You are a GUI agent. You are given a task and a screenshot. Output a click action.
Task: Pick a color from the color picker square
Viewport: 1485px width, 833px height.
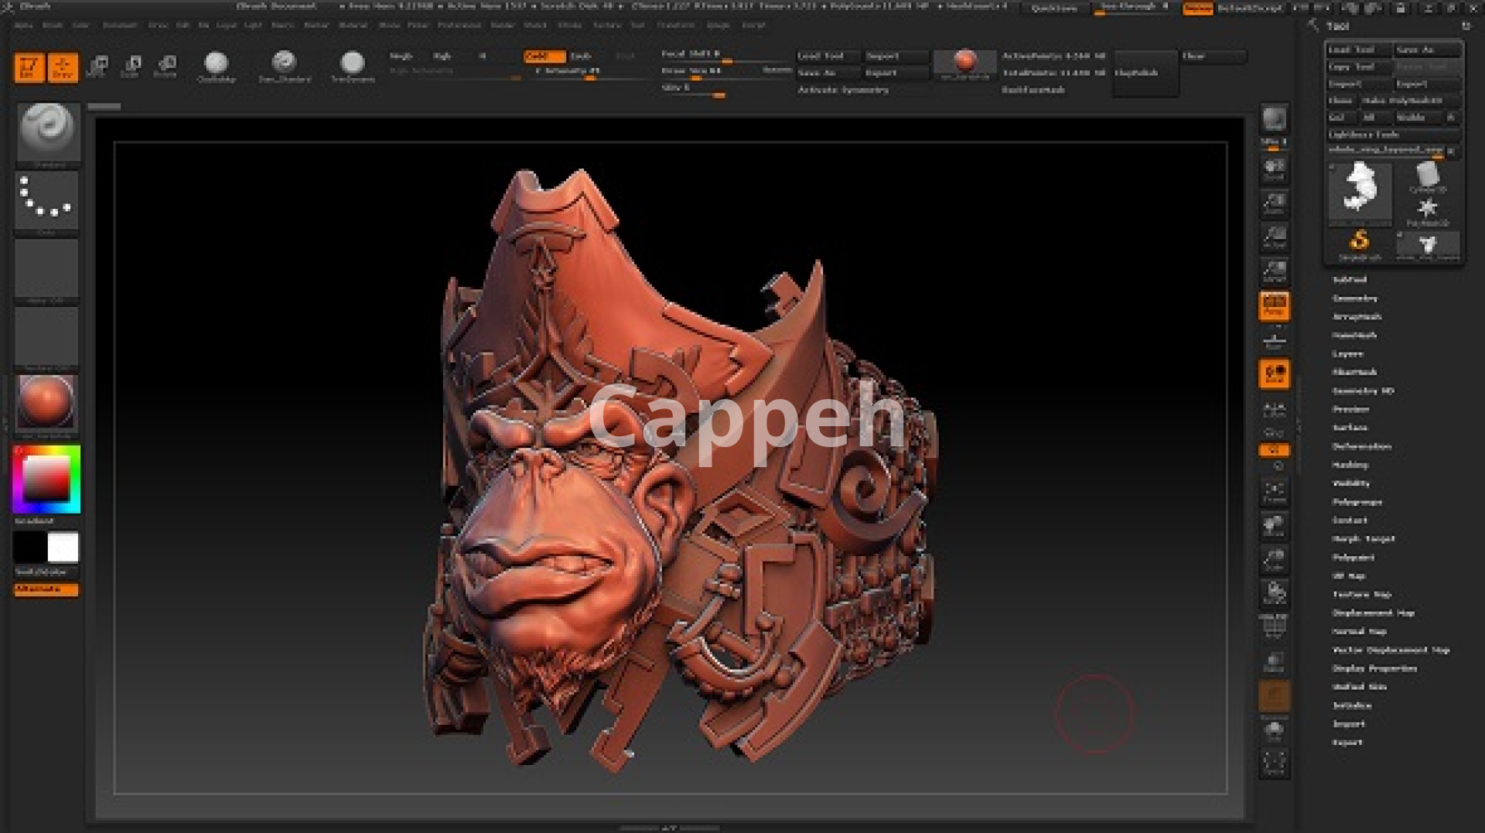pos(46,479)
